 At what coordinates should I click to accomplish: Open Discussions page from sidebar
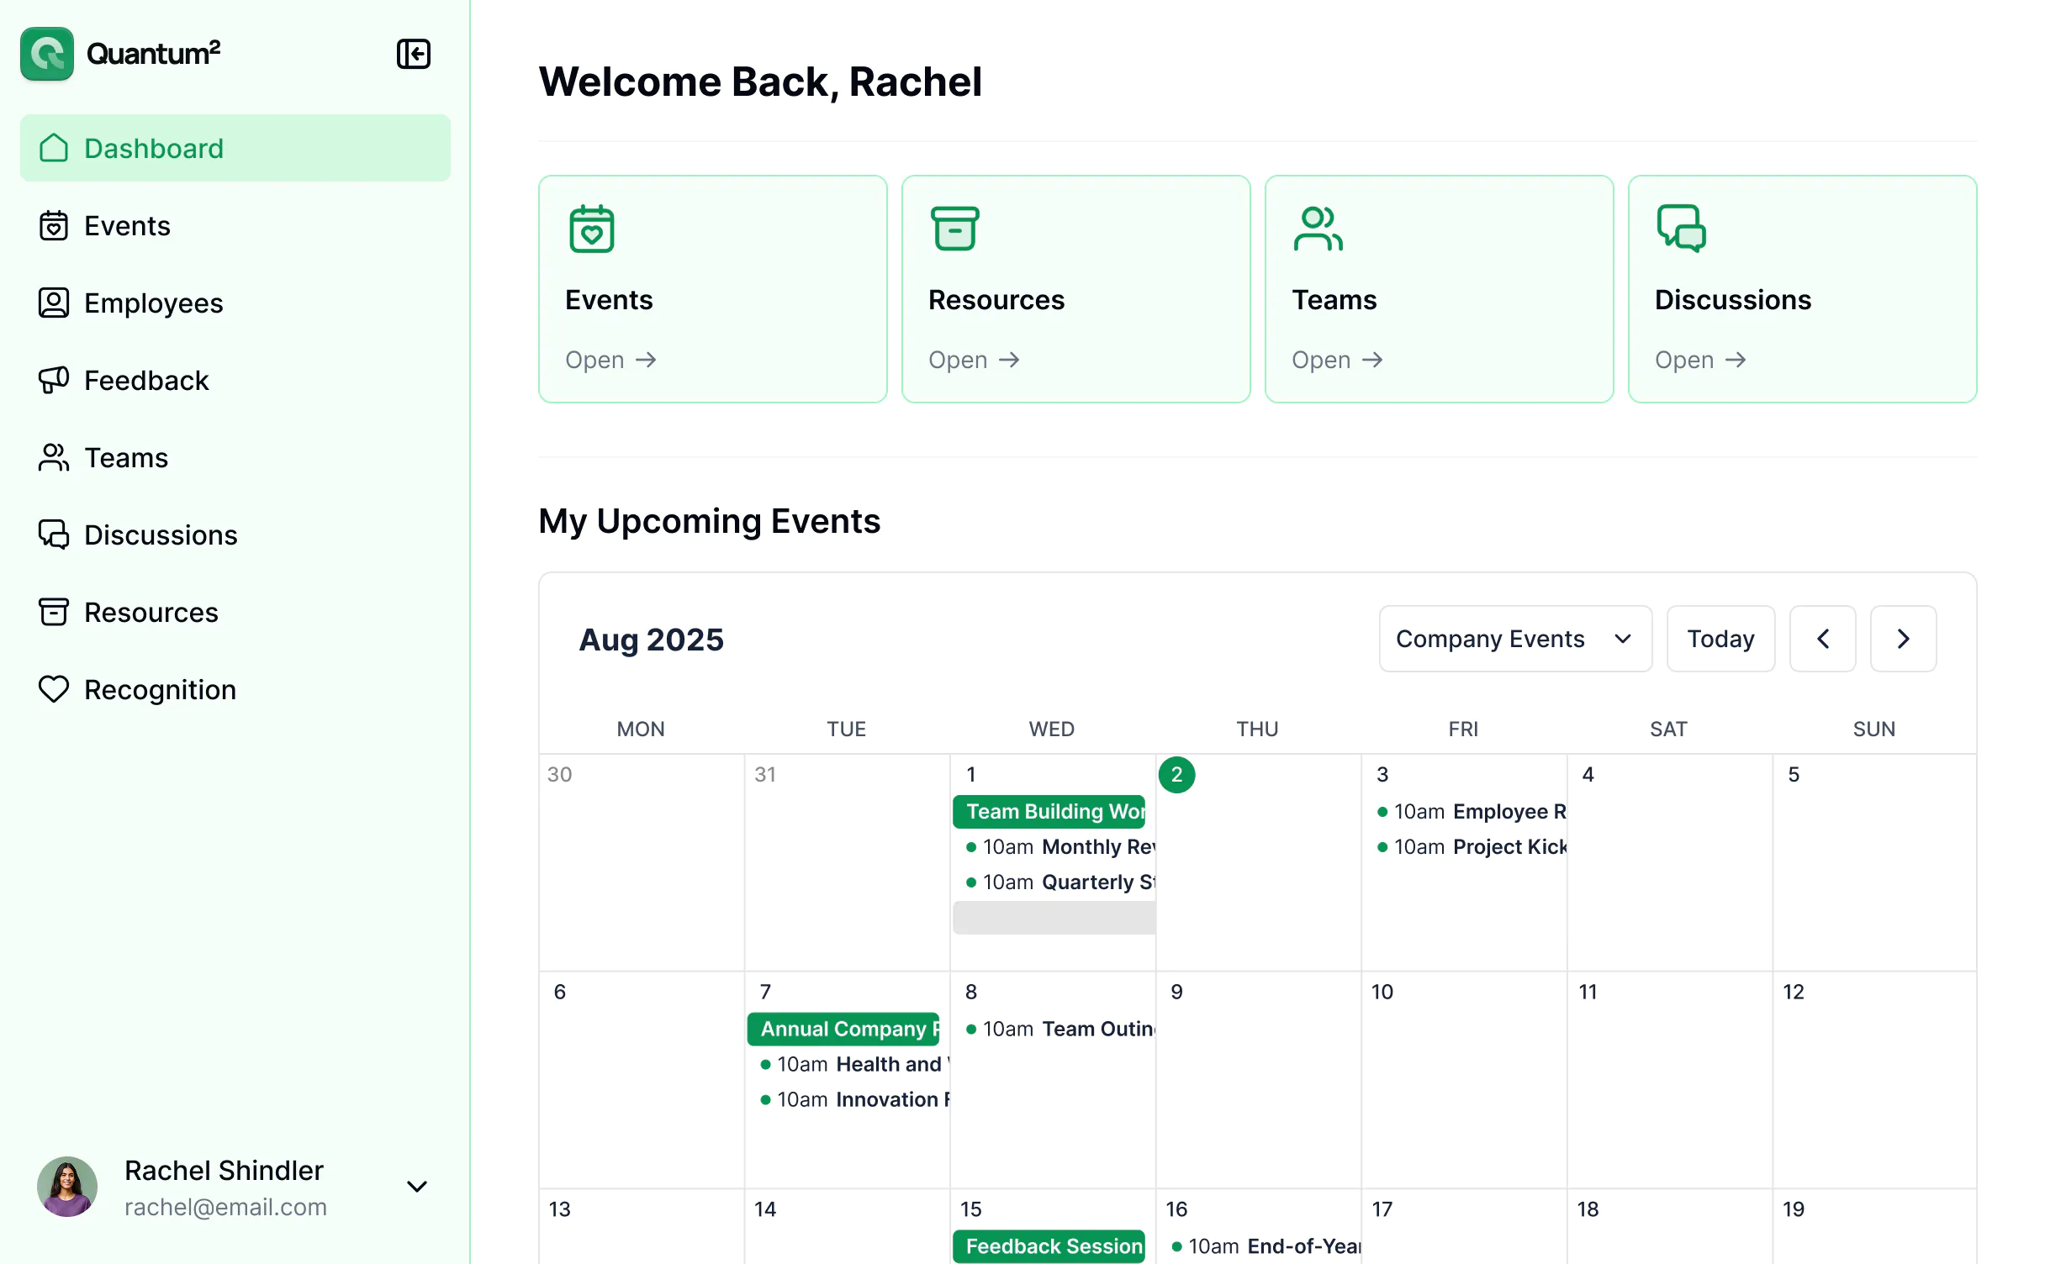pyautogui.click(x=160, y=535)
